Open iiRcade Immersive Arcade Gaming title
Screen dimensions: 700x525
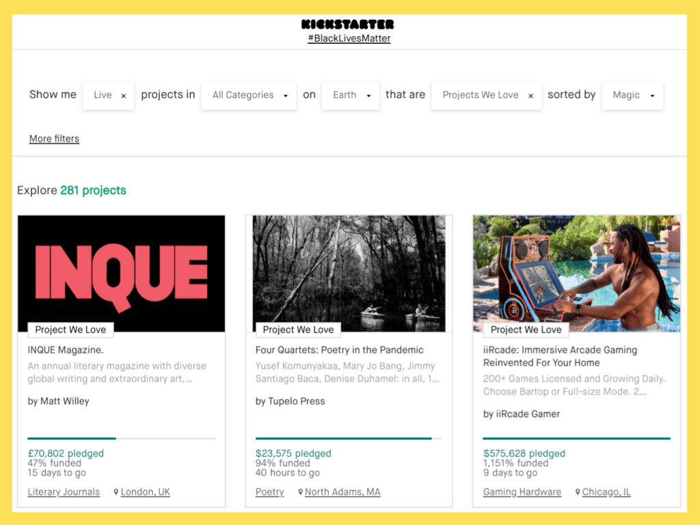click(x=560, y=356)
